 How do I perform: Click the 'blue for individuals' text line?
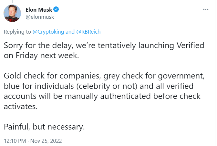[98, 86]
